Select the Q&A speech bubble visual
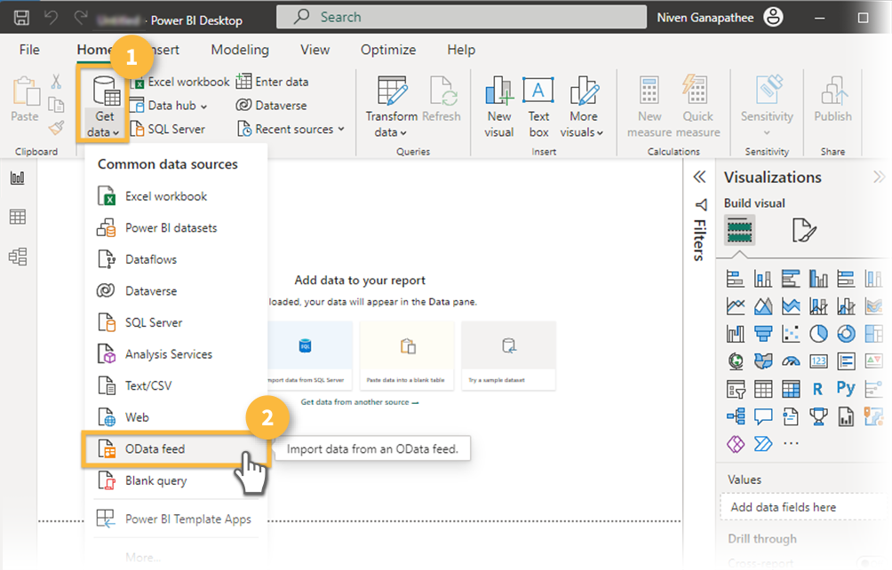This screenshot has width=892, height=570. click(x=763, y=416)
